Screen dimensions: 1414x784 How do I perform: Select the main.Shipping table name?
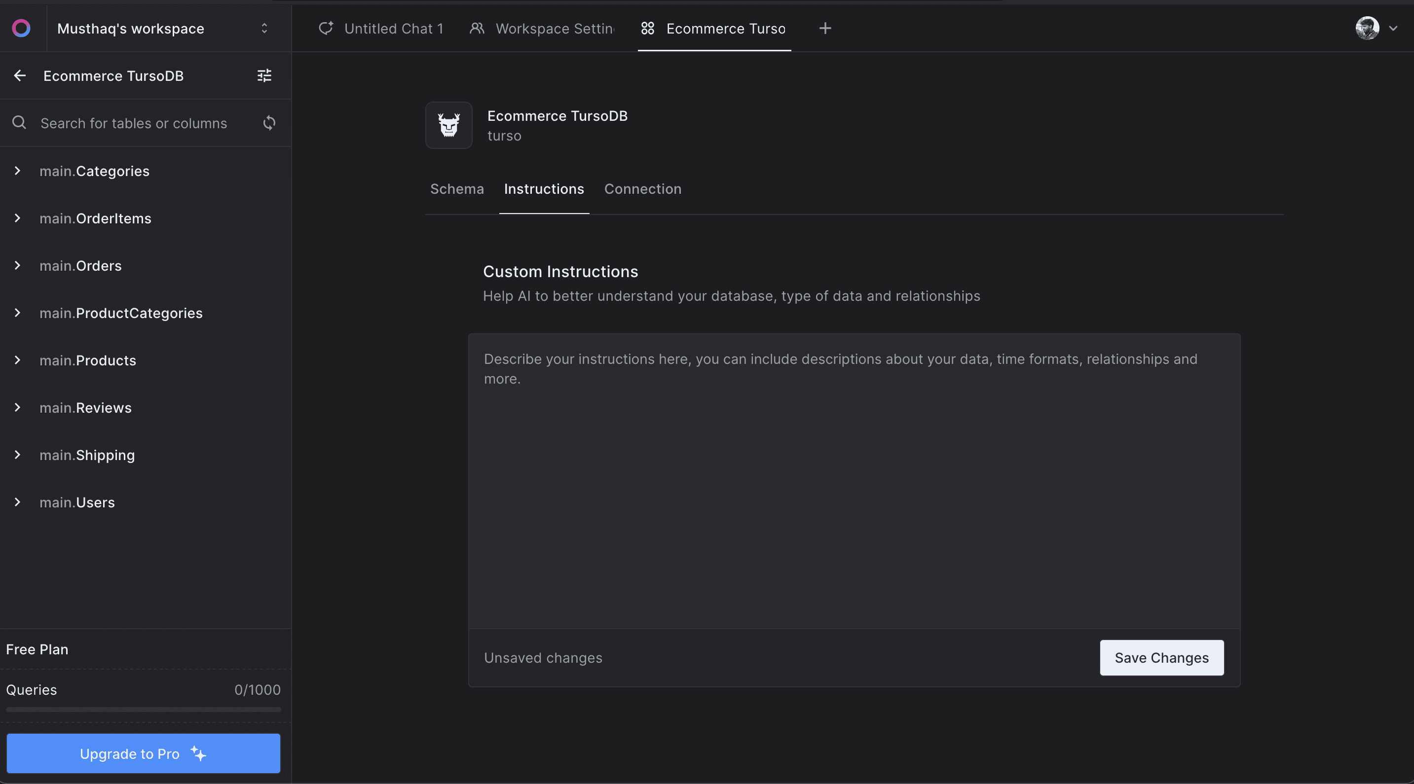[87, 456]
